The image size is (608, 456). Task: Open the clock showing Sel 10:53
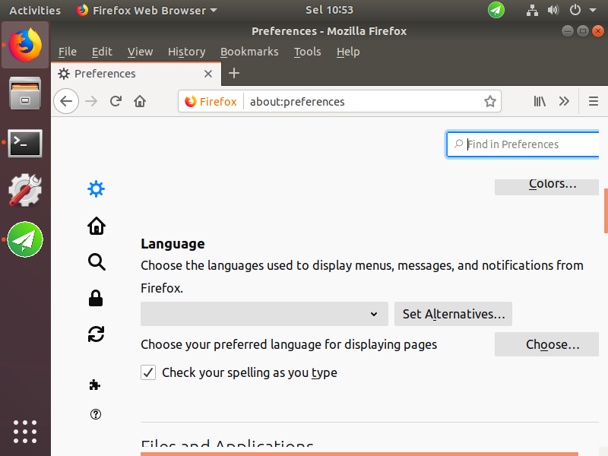click(x=329, y=10)
